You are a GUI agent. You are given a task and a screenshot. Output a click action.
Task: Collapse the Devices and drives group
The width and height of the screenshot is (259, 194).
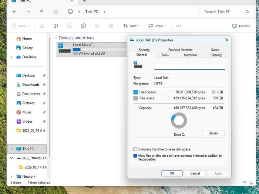pos(55,38)
